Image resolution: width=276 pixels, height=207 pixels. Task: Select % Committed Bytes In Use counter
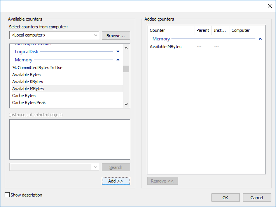coord(67,68)
